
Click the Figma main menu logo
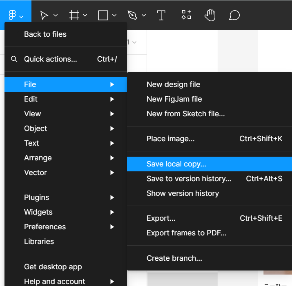(x=12, y=16)
